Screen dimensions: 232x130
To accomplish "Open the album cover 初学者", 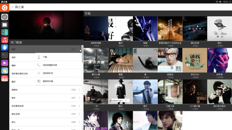I will point(220,60).
